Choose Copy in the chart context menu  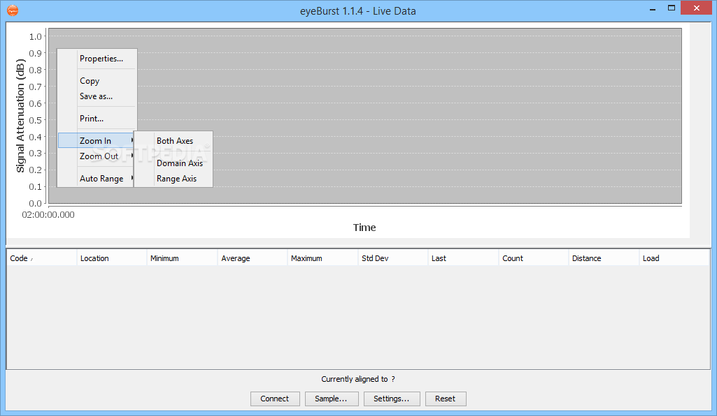(x=97, y=81)
